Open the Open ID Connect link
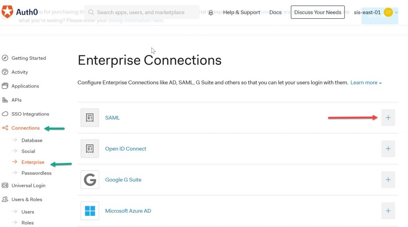The width and height of the screenshot is (408, 227). (126, 149)
